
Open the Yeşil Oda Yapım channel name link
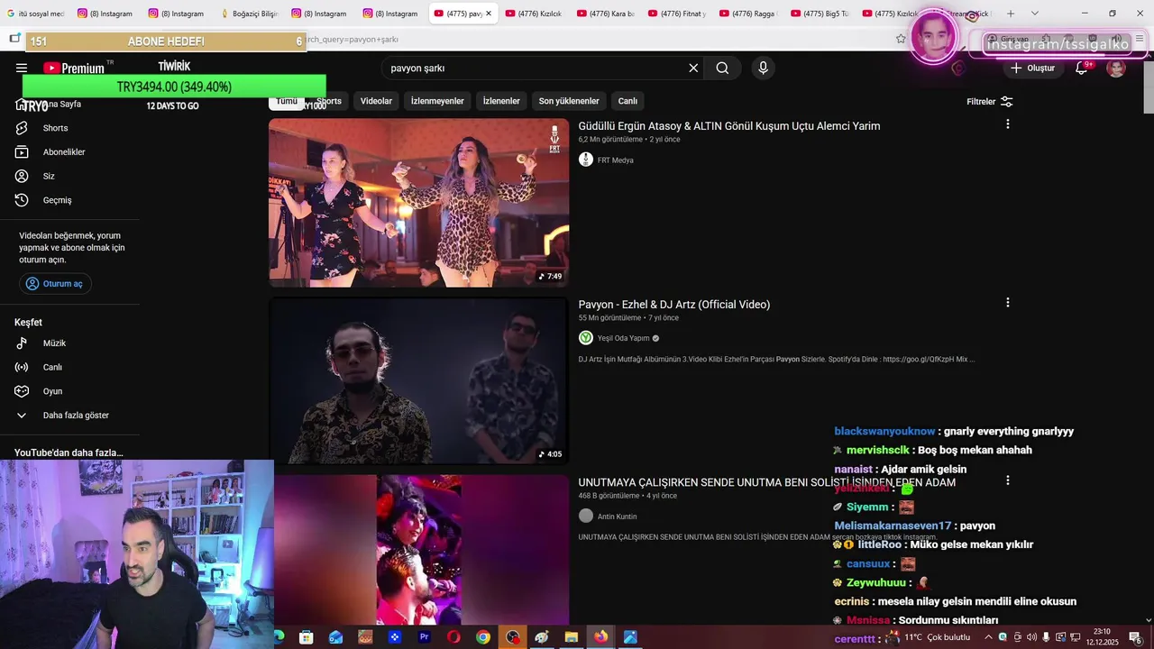[x=623, y=339]
